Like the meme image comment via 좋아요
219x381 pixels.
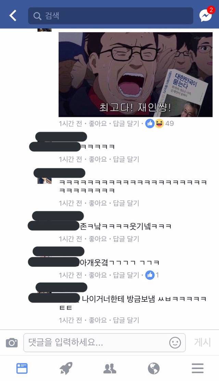coord(98,124)
